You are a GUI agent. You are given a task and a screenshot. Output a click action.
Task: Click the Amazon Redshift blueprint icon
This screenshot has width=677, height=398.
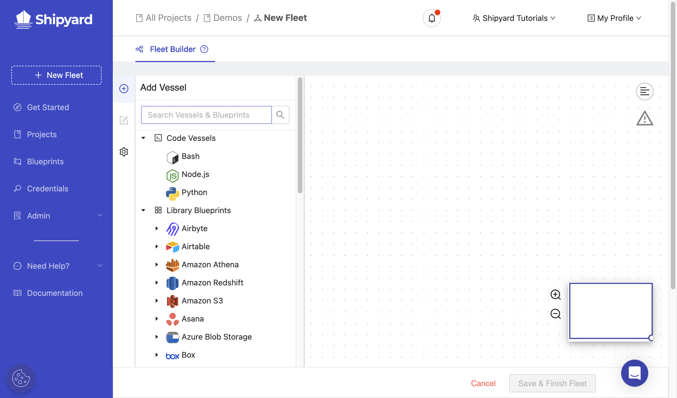pyautogui.click(x=173, y=283)
